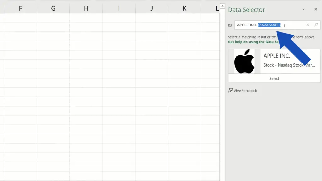Select column F header
322x181 pixels.
pos(20,8)
